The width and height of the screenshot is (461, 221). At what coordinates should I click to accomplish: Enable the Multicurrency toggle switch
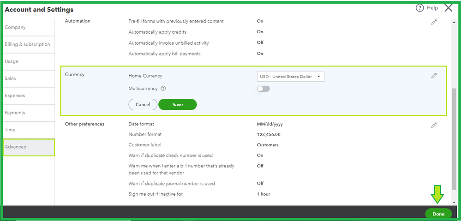click(x=263, y=89)
